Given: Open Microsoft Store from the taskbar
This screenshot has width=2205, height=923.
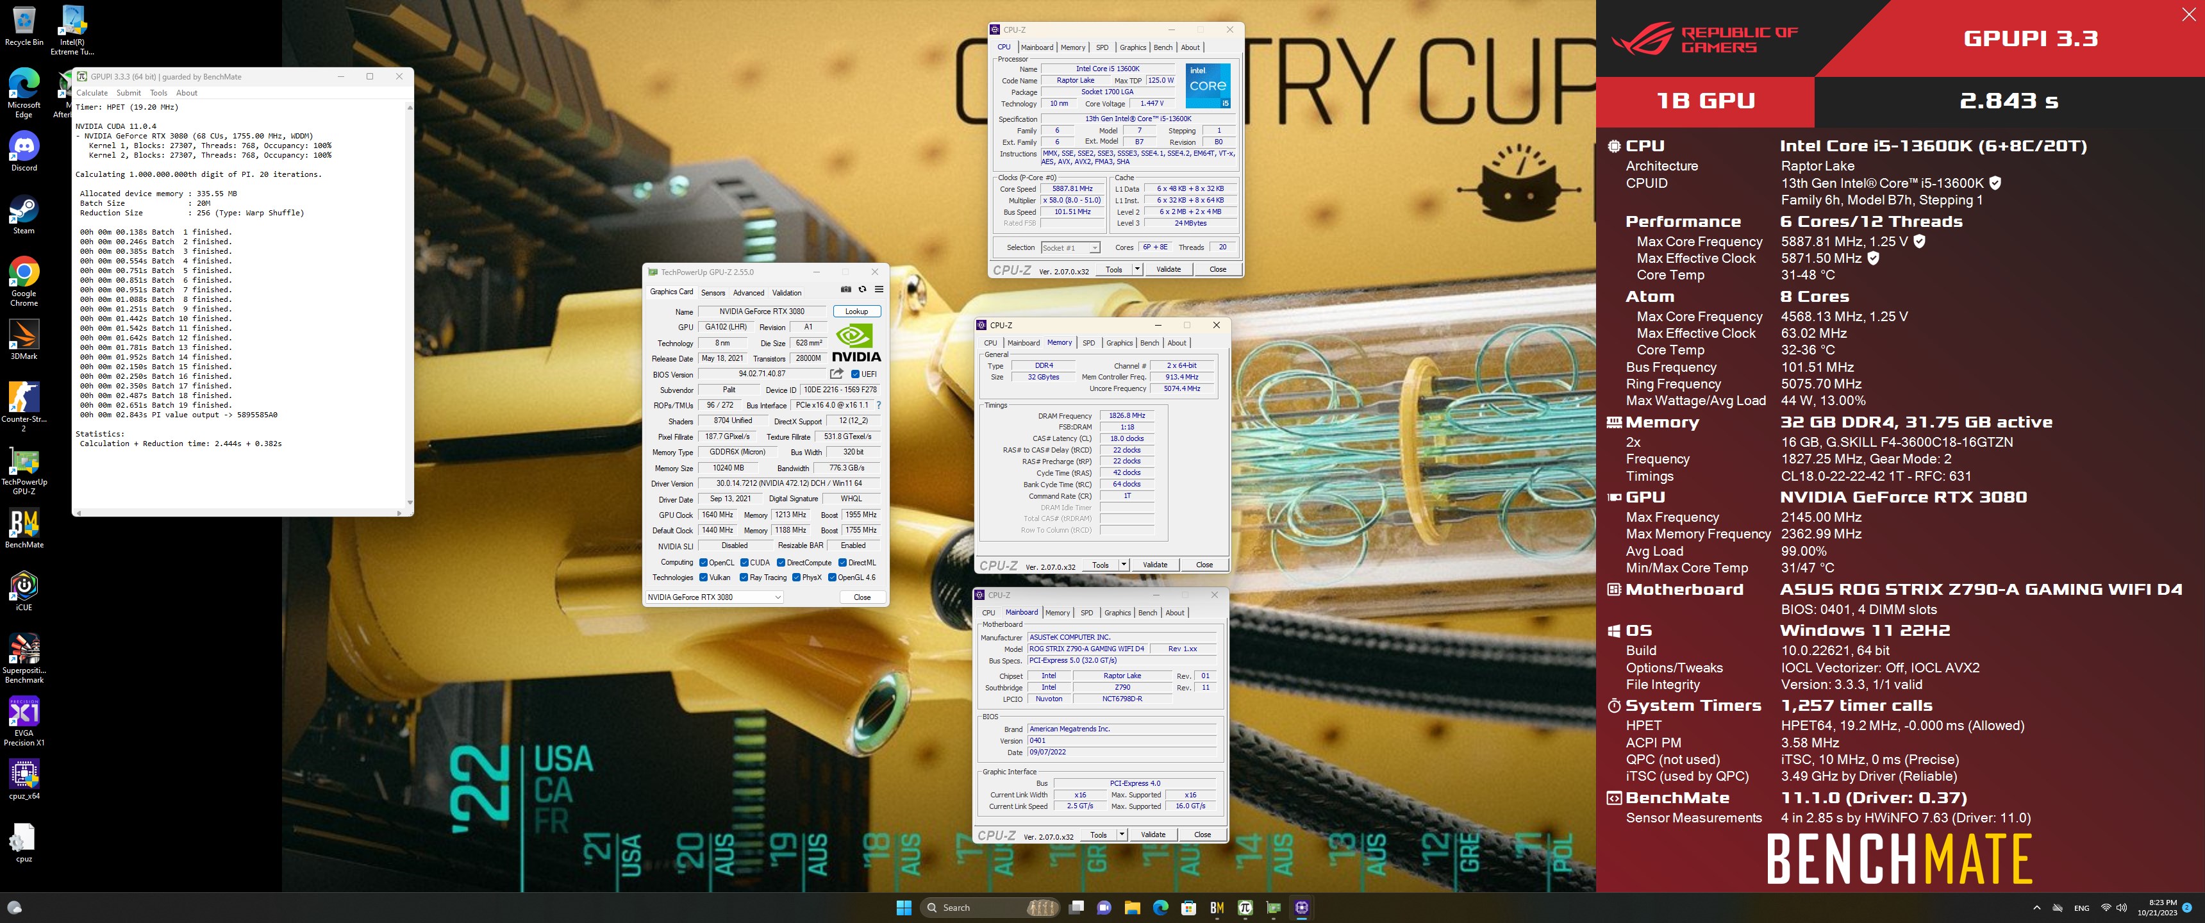Looking at the screenshot, I should point(1189,908).
